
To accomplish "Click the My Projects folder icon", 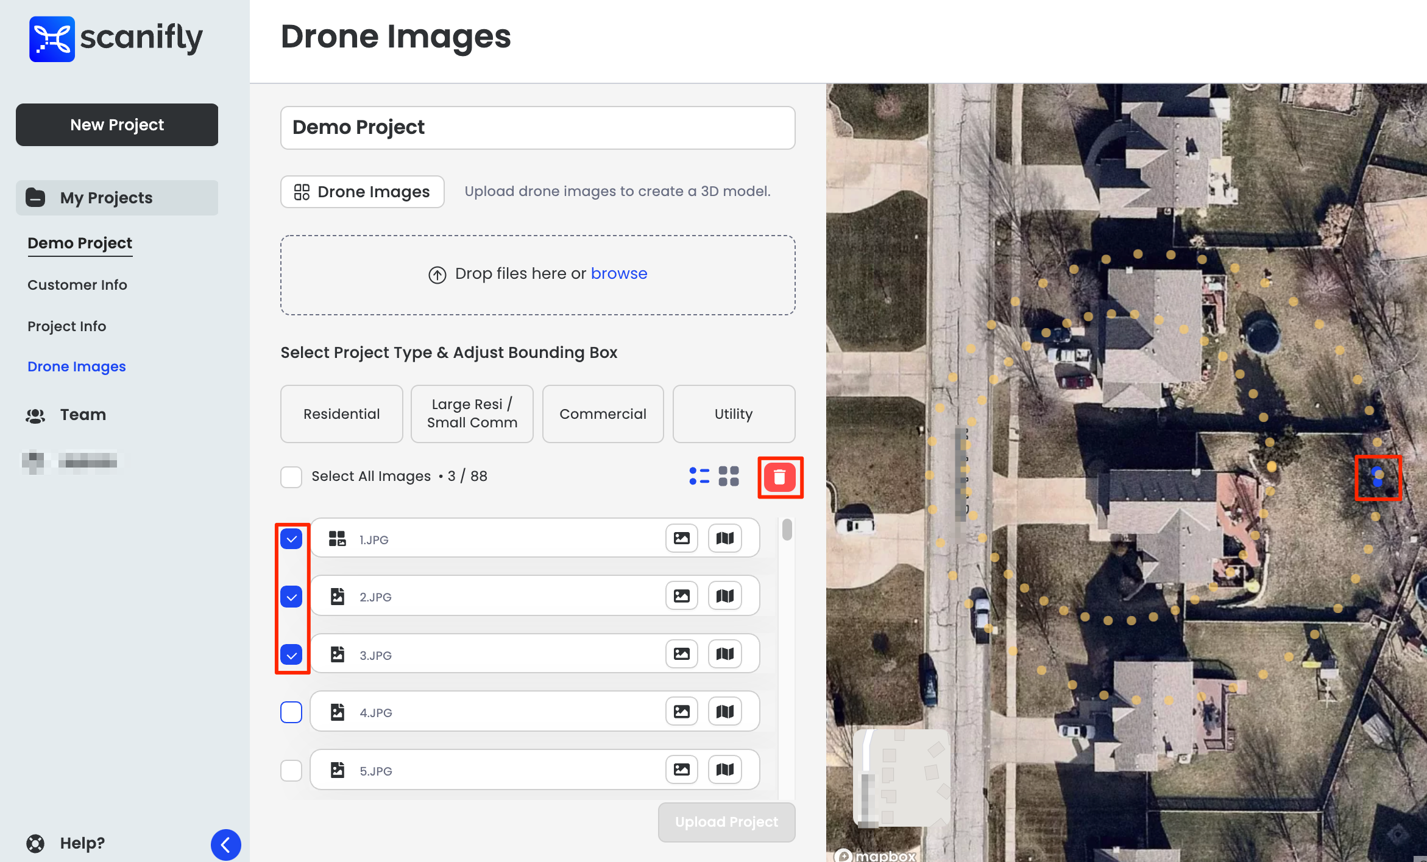I will tap(35, 198).
